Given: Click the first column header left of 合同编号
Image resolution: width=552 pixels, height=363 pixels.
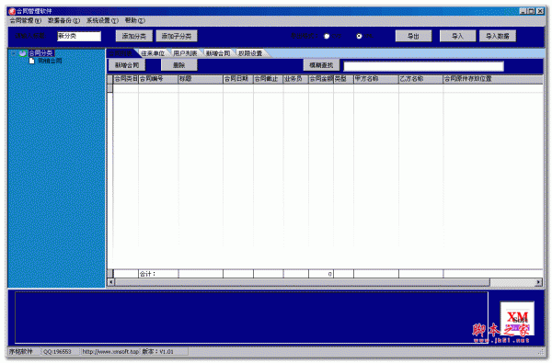Looking at the screenshot, I should 126,79.
